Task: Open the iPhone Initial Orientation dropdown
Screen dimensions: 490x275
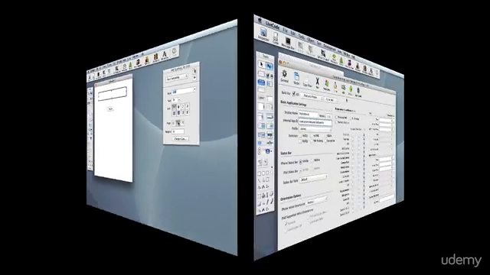Action: tap(316, 201)
